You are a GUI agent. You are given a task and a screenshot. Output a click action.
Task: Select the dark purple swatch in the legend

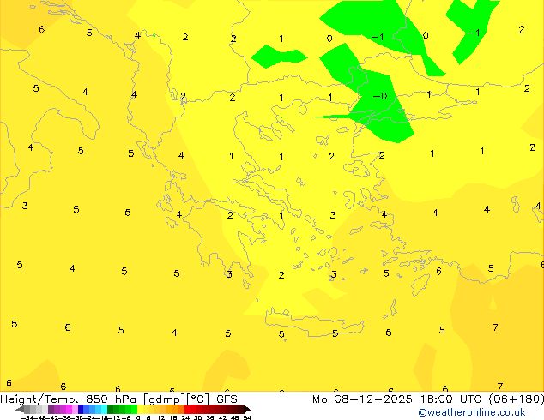click(51, 409)
